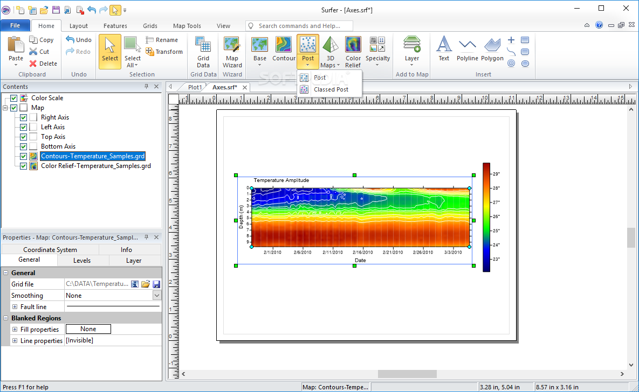Select the insert rectangle shape icon
The image size is (639, 392).
point(525,40)
